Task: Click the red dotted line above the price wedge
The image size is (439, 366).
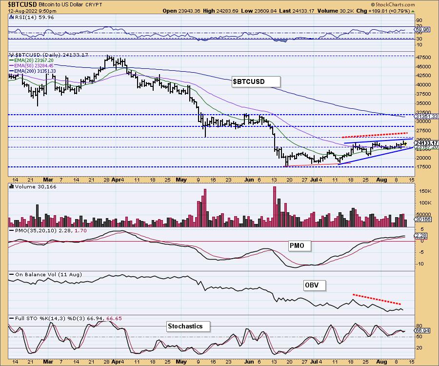Action: point(375,135)
